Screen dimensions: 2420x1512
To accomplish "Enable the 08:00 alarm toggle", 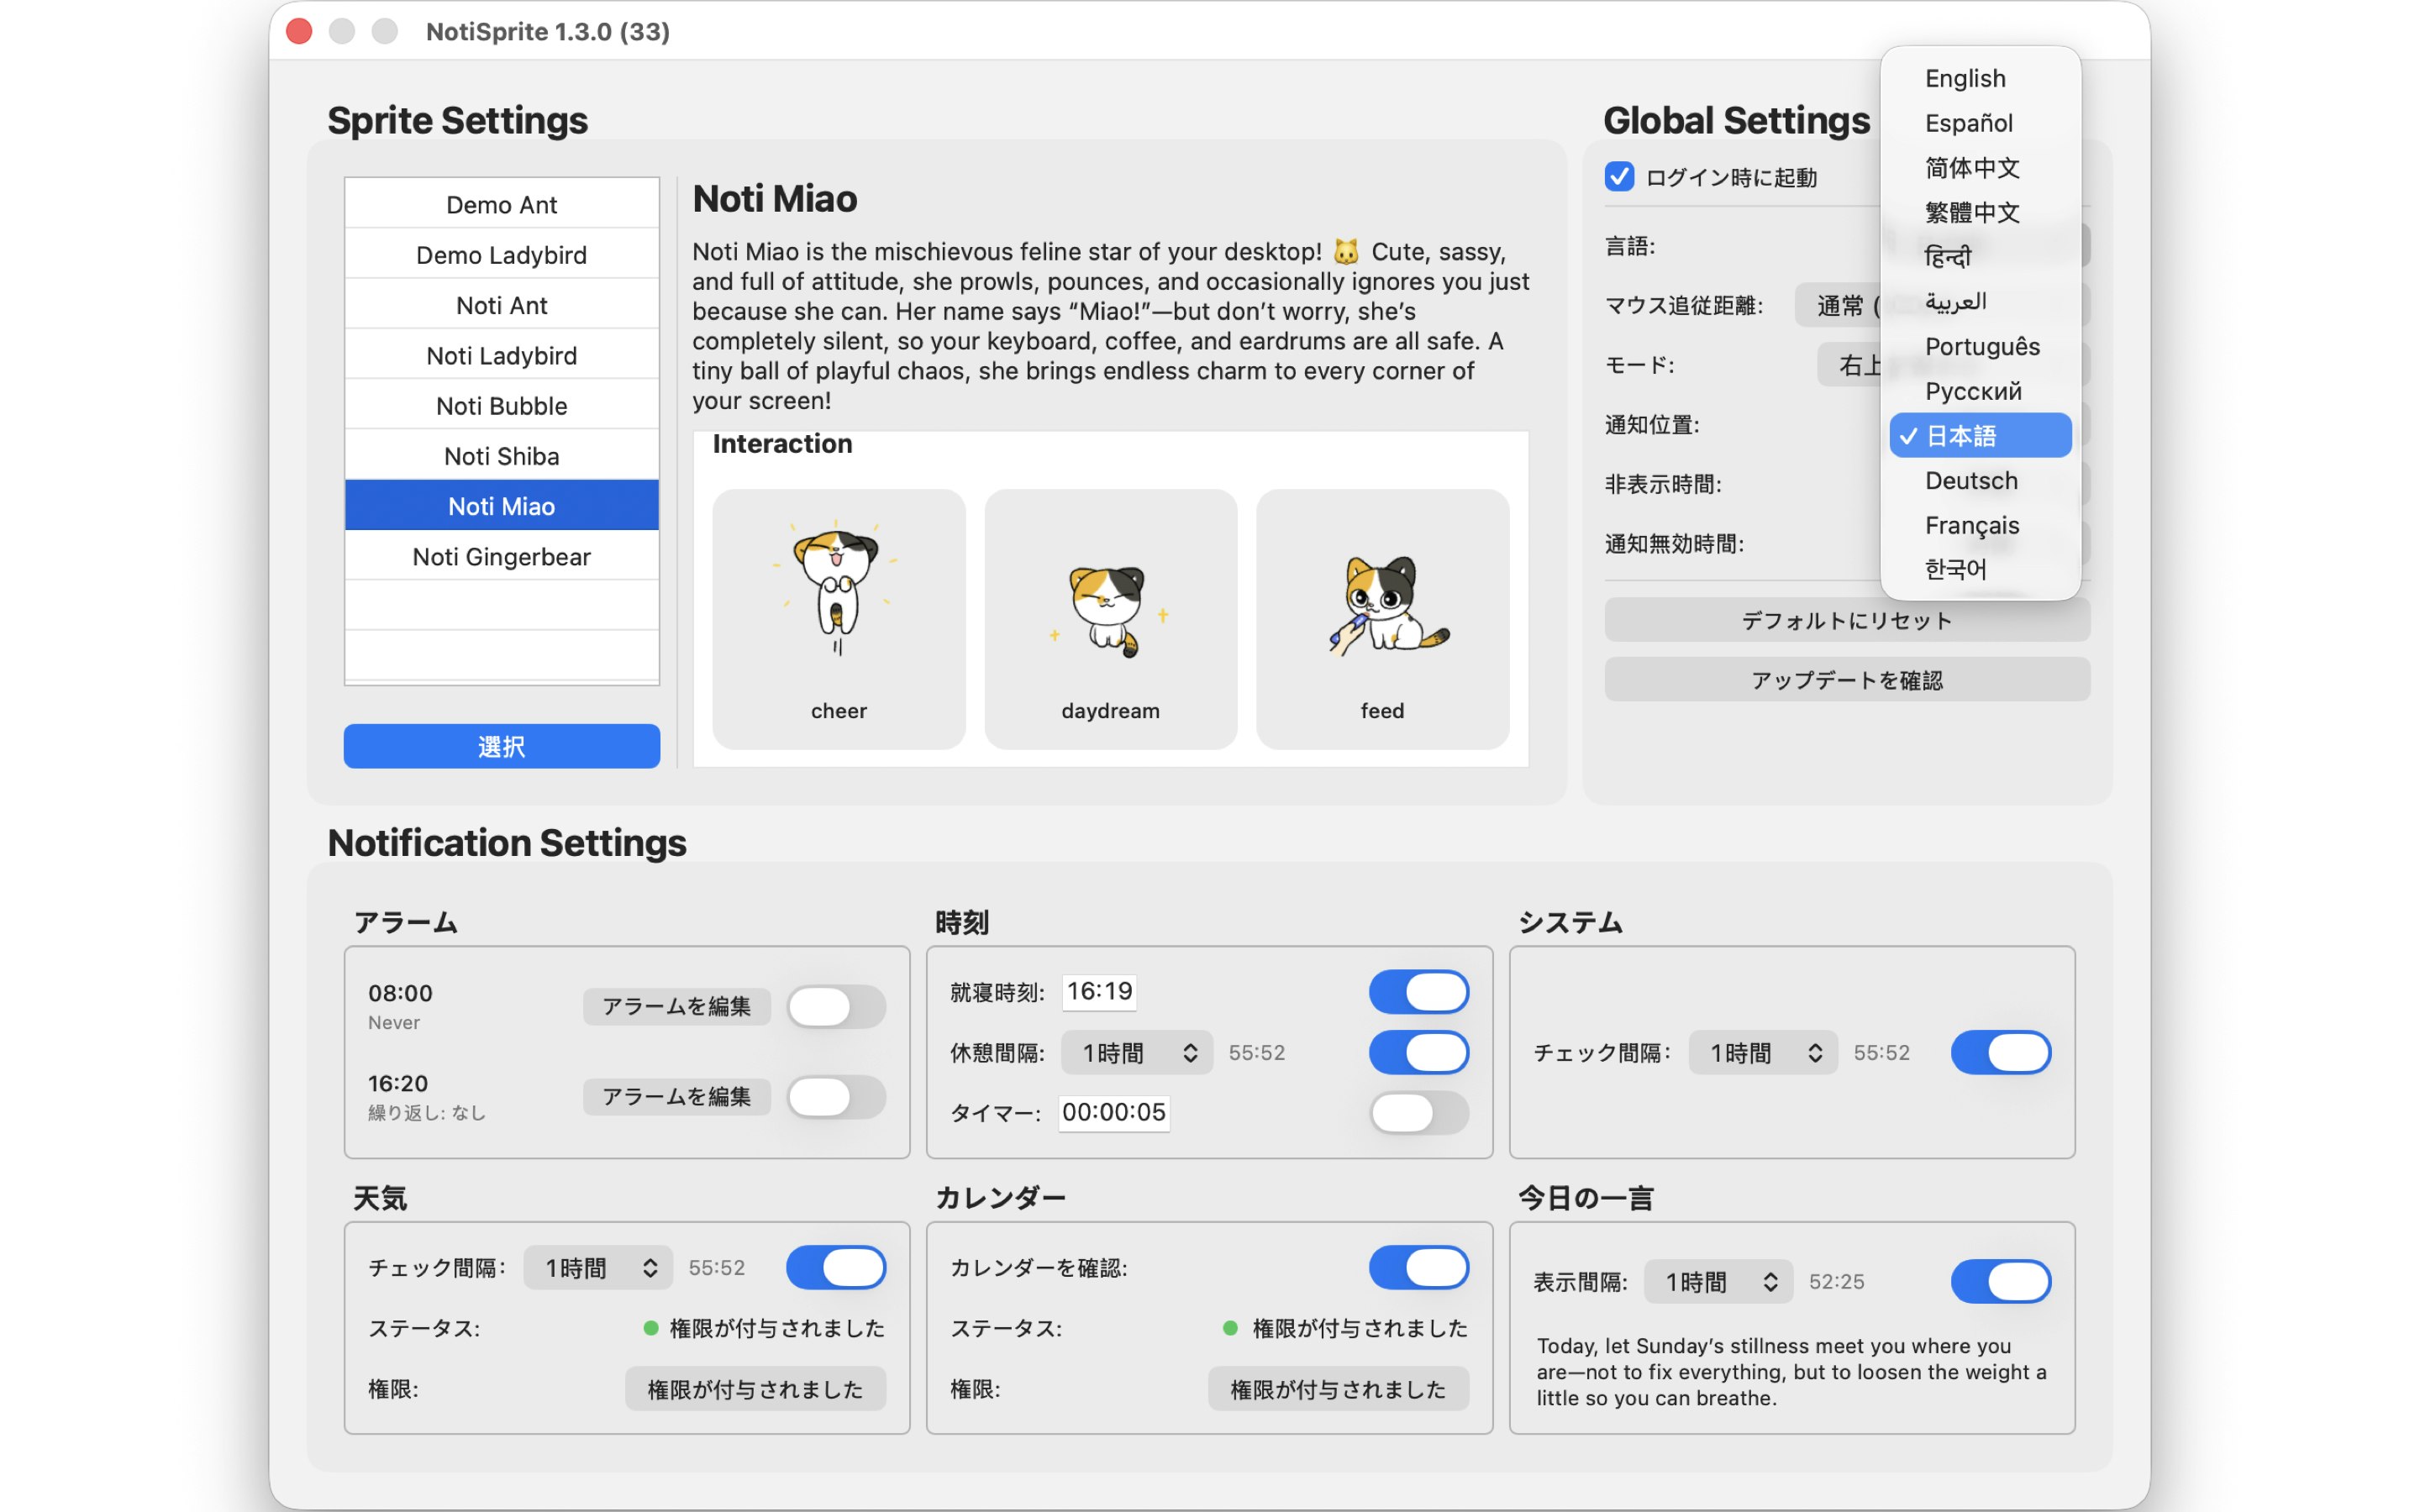I will 836,1007.
